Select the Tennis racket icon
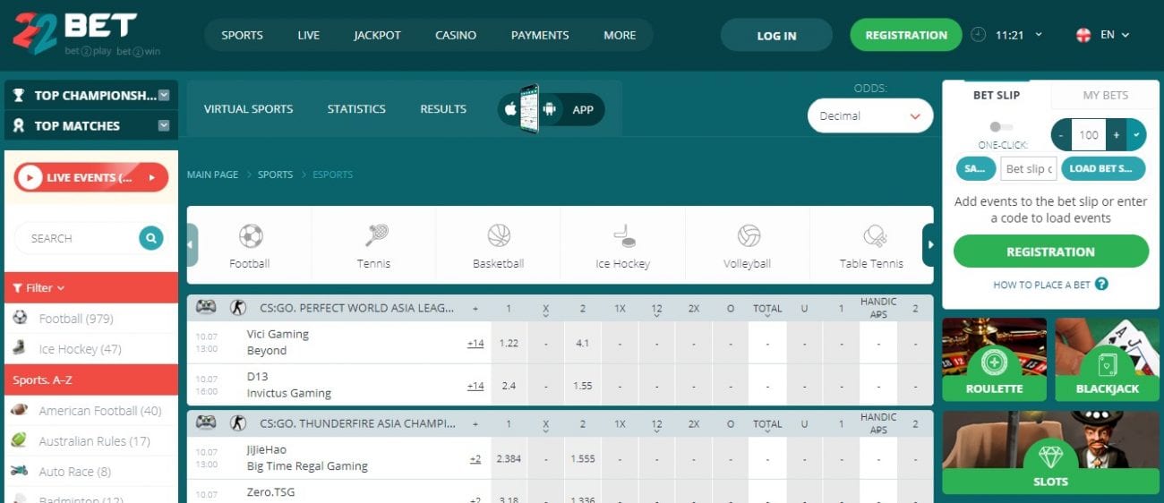1164x503 pixels. tap(376, 236)
